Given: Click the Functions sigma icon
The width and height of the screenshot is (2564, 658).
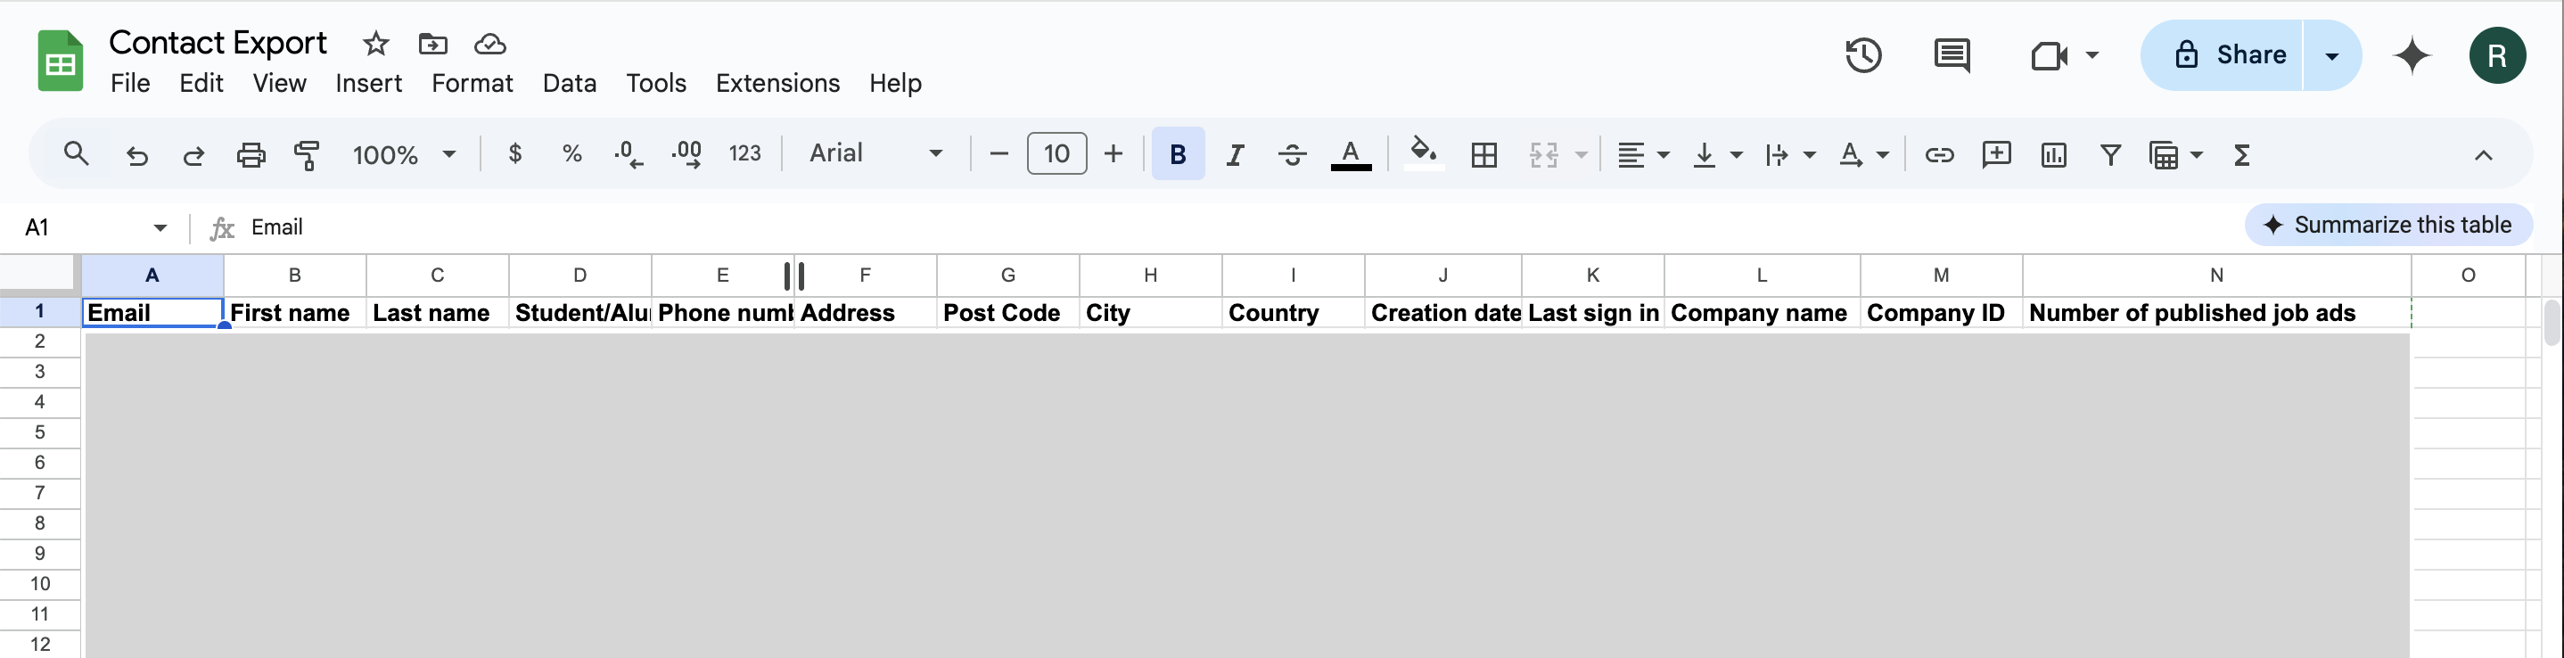Looking at the screenshot, I should point(2241,154).
